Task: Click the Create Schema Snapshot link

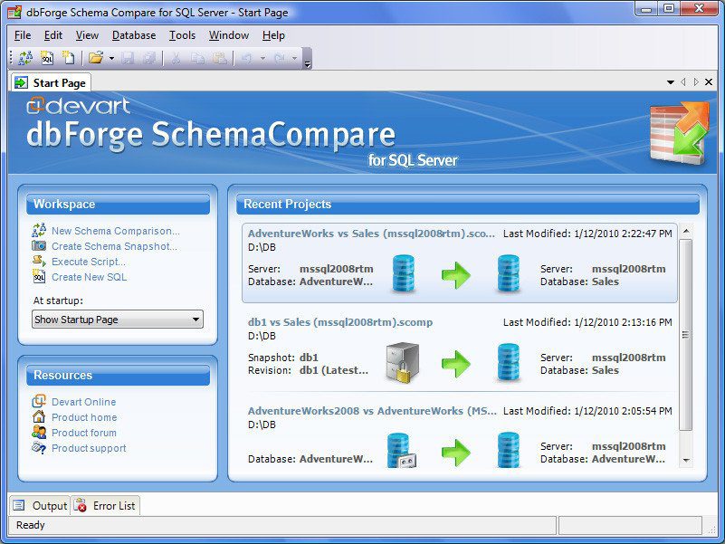Action: [x=114, y=246]
